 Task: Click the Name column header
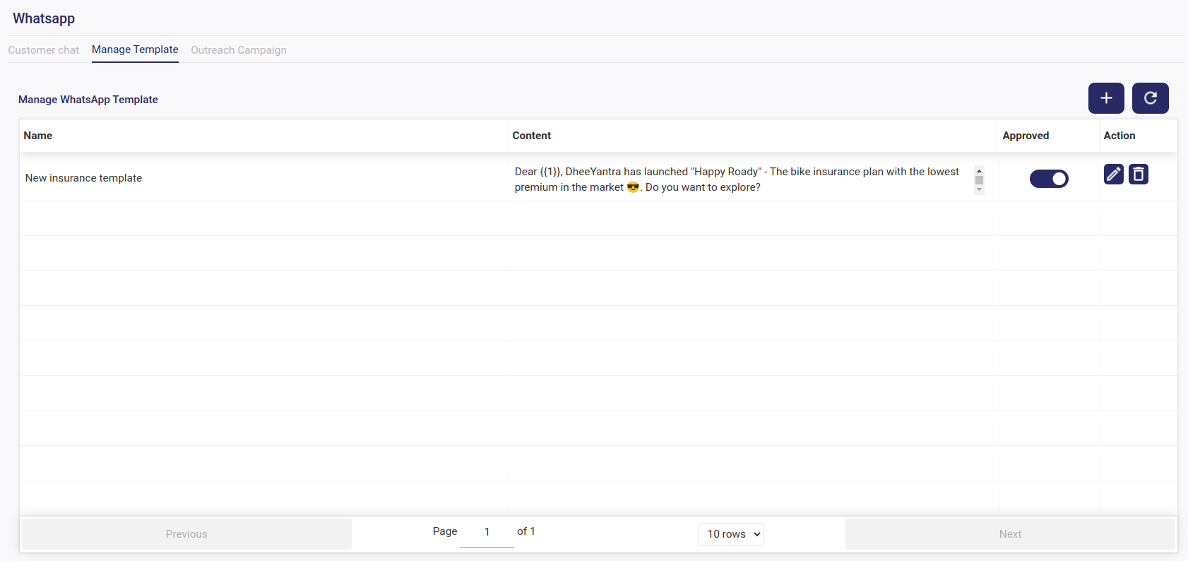click(x=38, y=136)
